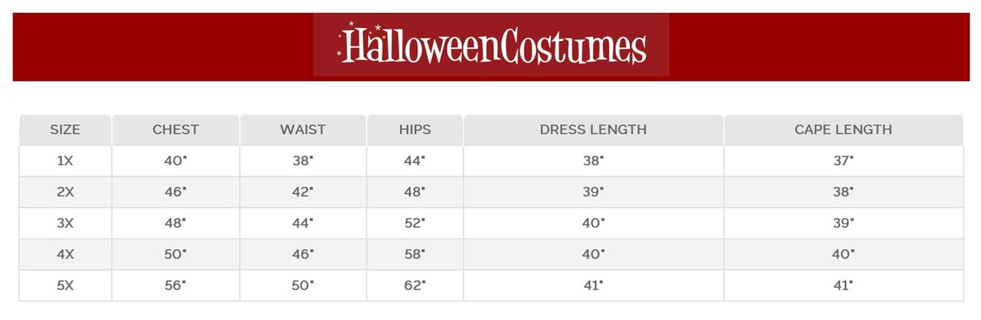The width and height of the screenshot is (981, 320).
Task: Click the CAPE LENGTH column header
Action: 843,129
